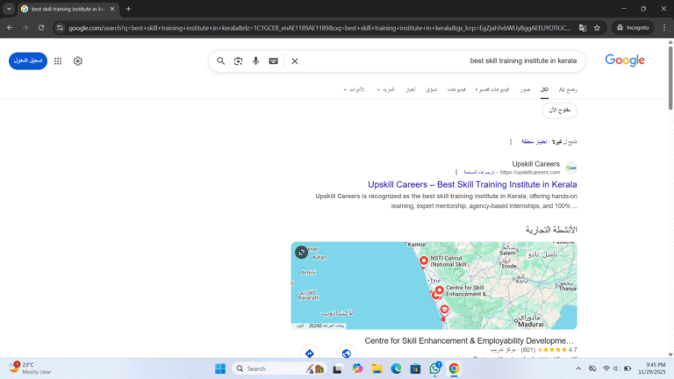Click the upskillcareers.com URL text
This screenshot has width=674, height=379.
point(529,172)
